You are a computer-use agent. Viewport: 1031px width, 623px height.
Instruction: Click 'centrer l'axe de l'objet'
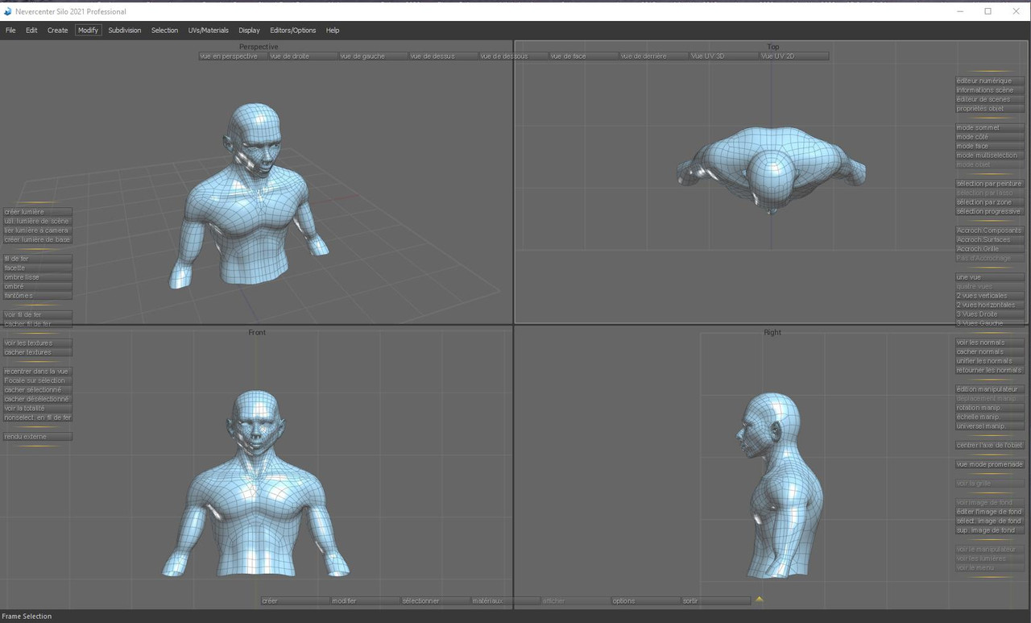(x=990, y=446)
